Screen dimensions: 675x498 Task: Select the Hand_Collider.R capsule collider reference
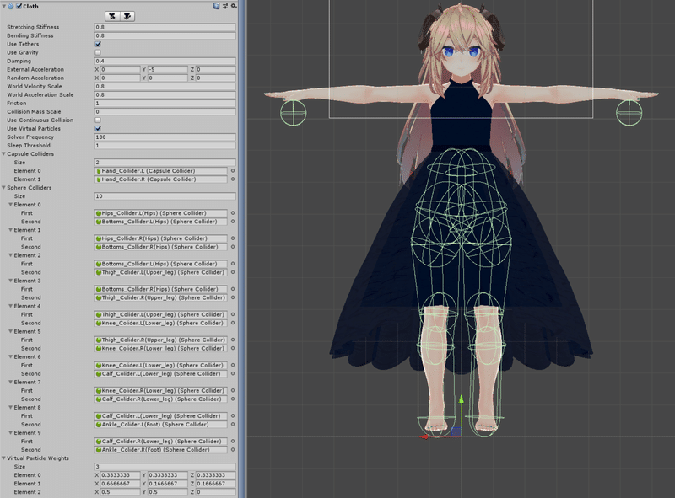pyautogui.click(x=161, y=179)
